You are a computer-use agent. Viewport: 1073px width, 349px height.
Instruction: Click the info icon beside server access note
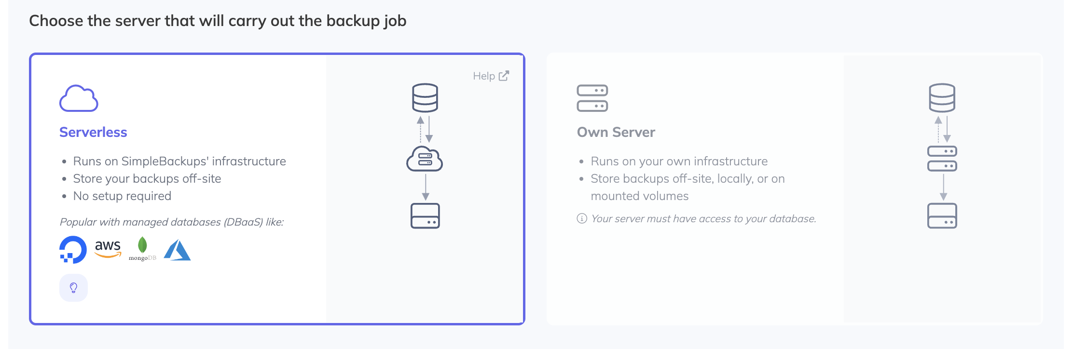pos(582,219)
